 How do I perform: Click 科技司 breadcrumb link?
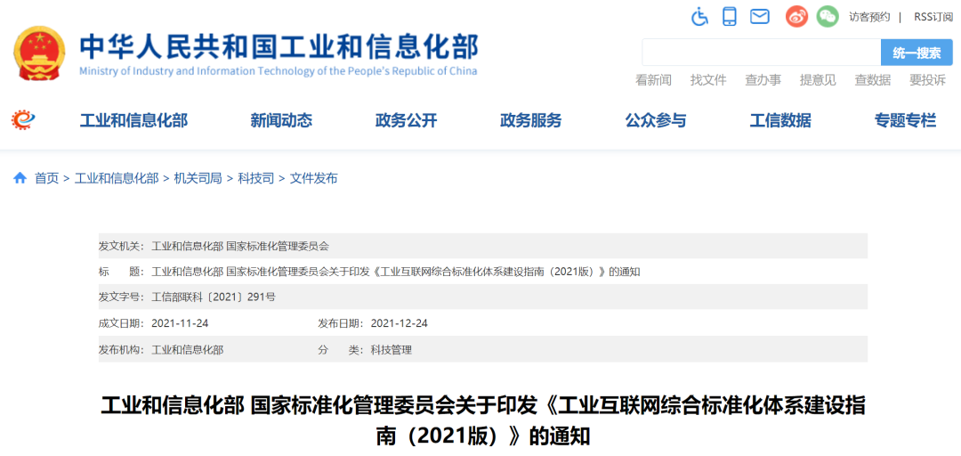[x=256, y=179]
